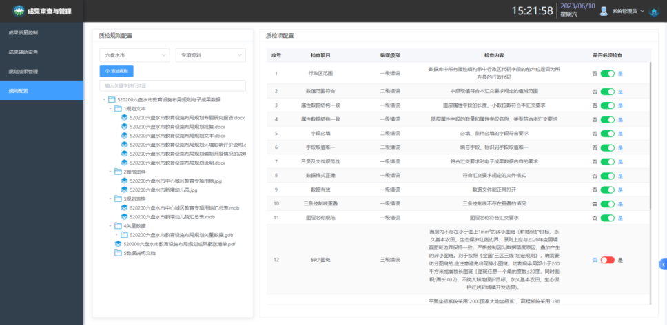Toggle required check for 三条控制线重叠

click(x=608, y=204)
